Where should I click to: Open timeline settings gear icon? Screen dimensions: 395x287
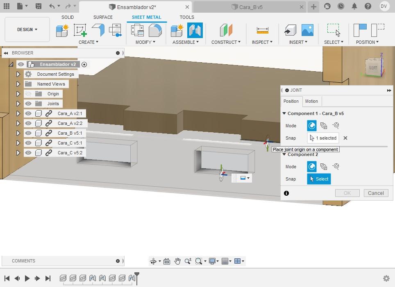coord(386,278)
